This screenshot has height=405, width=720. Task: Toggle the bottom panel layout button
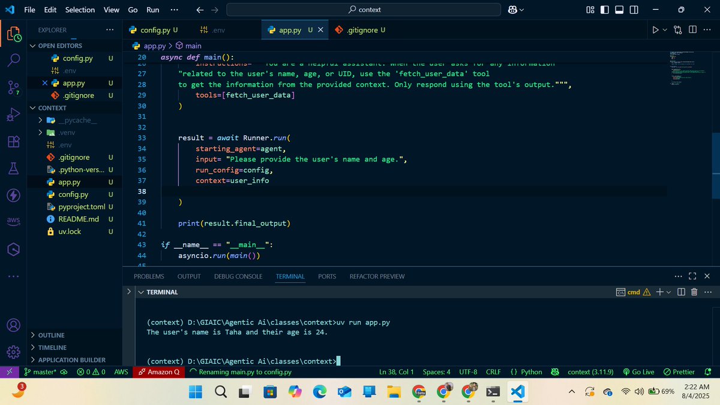click(619, 10)
